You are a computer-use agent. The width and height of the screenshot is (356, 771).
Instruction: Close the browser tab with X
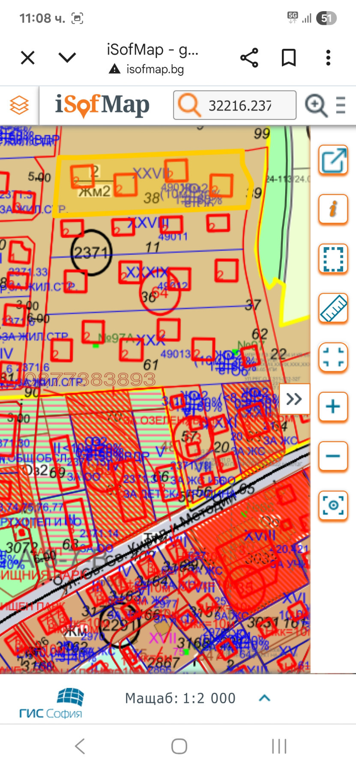coord(28,57)
